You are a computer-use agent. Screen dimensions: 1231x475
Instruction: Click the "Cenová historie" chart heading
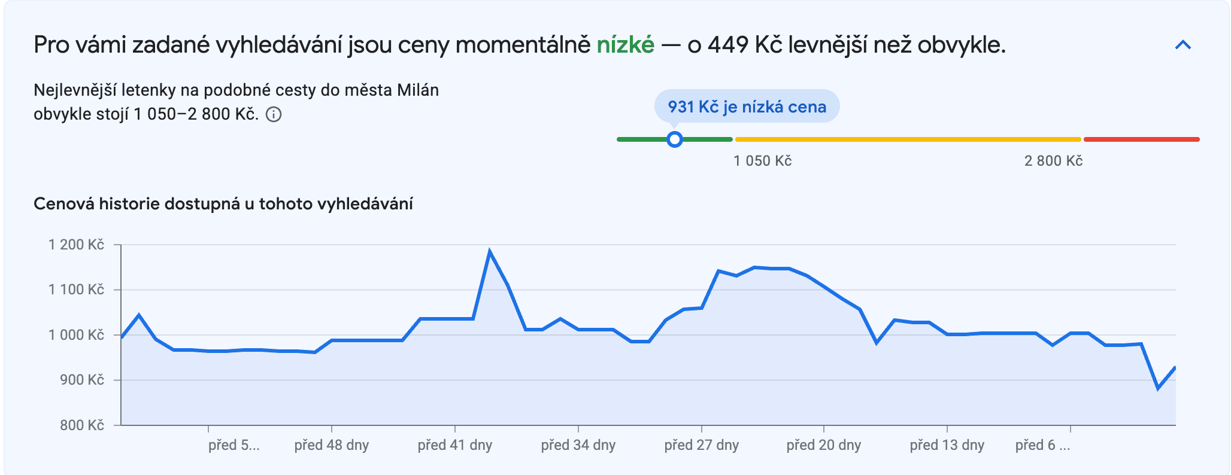pos(223,204)
